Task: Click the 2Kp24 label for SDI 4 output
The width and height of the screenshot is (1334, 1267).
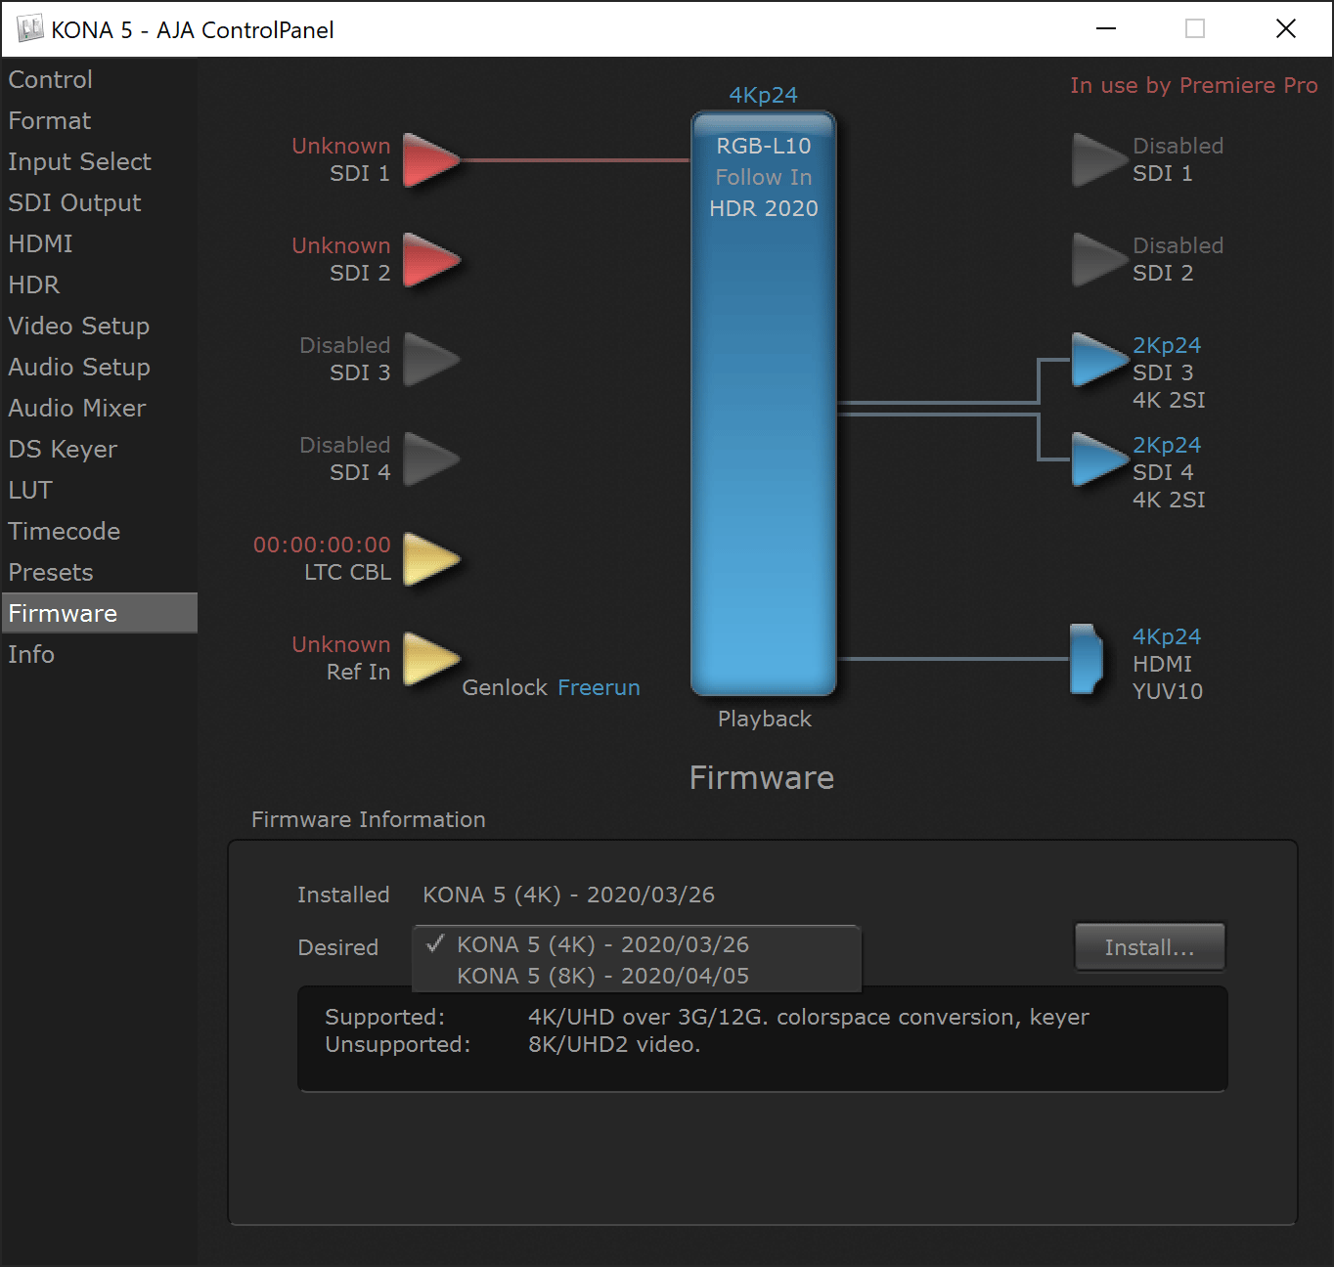Action: (x=1167, y=446)
